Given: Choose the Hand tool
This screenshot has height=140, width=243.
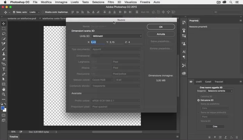Looking at the screenshot, I should click(x=4, y=89).
